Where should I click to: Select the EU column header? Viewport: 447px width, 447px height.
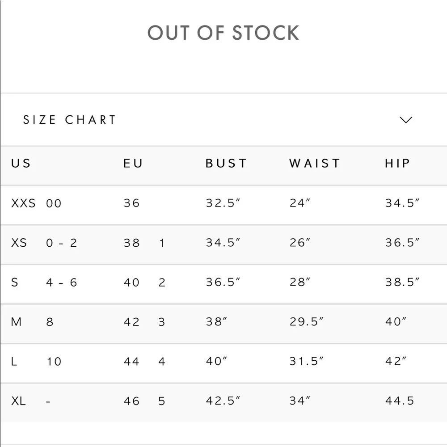tap(133, 163)
